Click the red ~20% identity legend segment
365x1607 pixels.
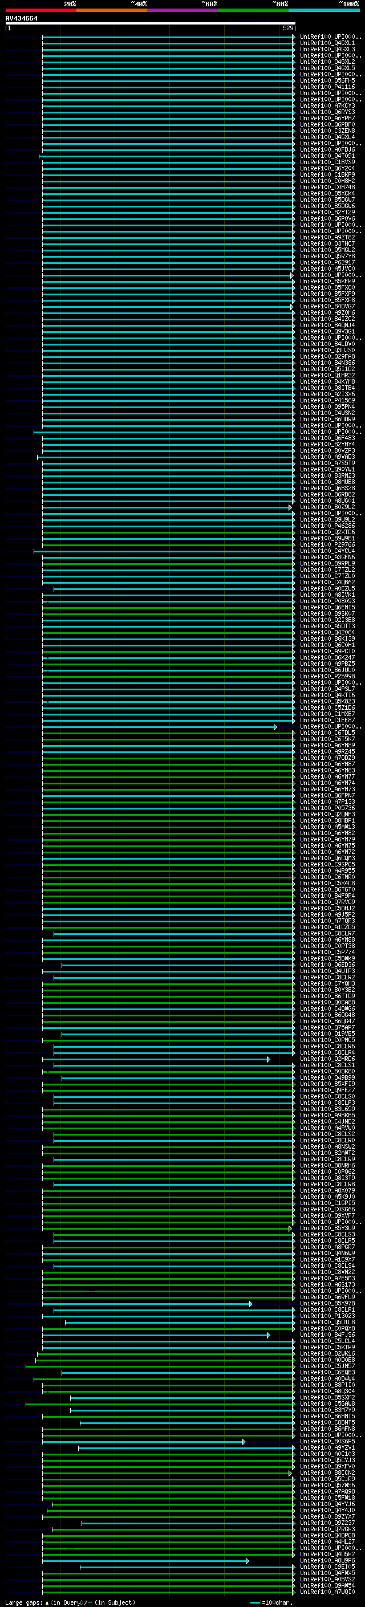40,10
